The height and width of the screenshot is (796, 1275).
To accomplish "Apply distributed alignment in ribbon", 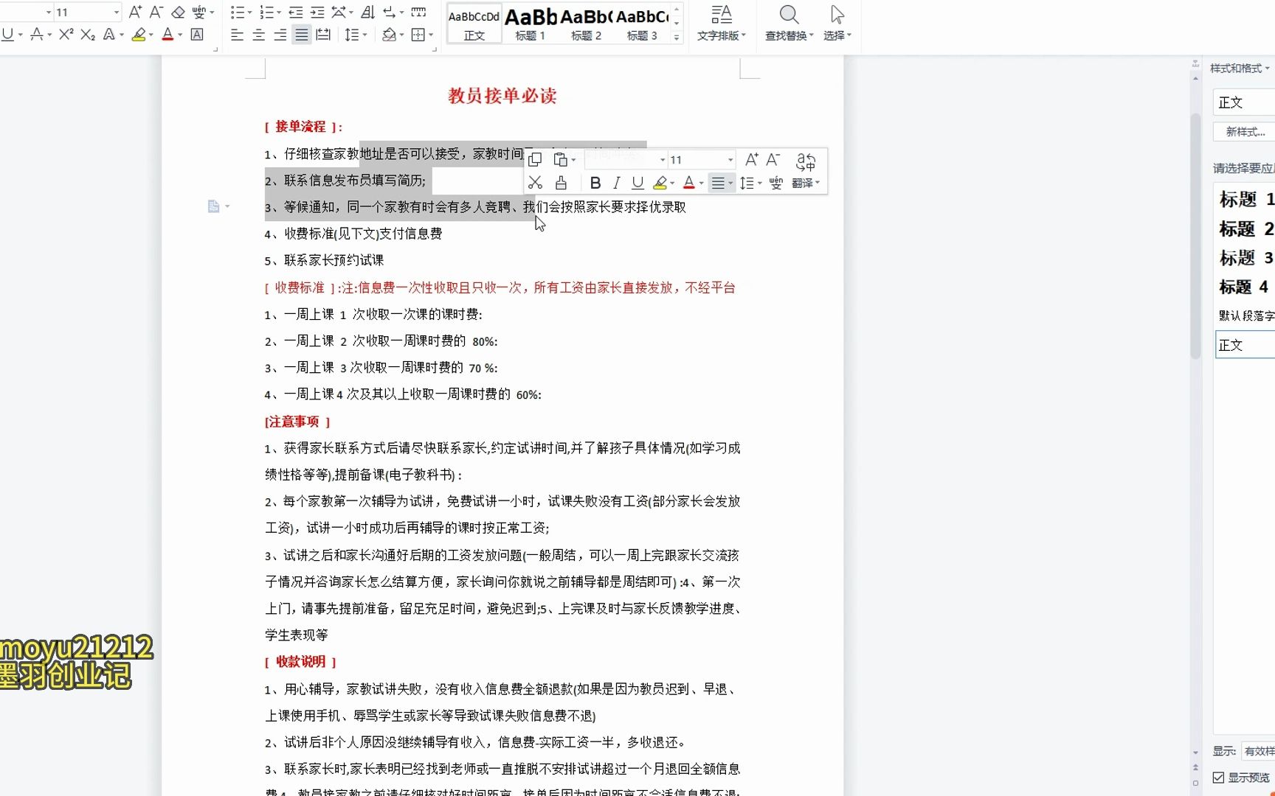I will coord(323,35).
